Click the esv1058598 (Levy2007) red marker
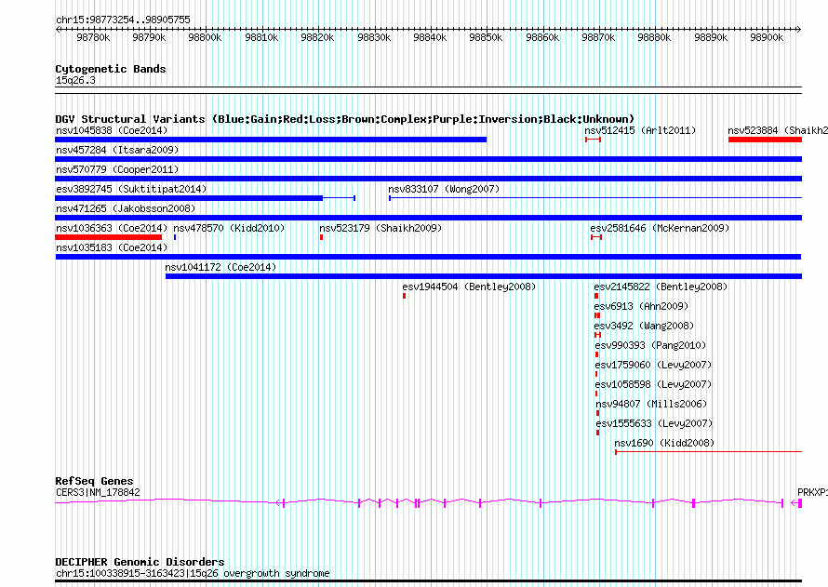 596,394
